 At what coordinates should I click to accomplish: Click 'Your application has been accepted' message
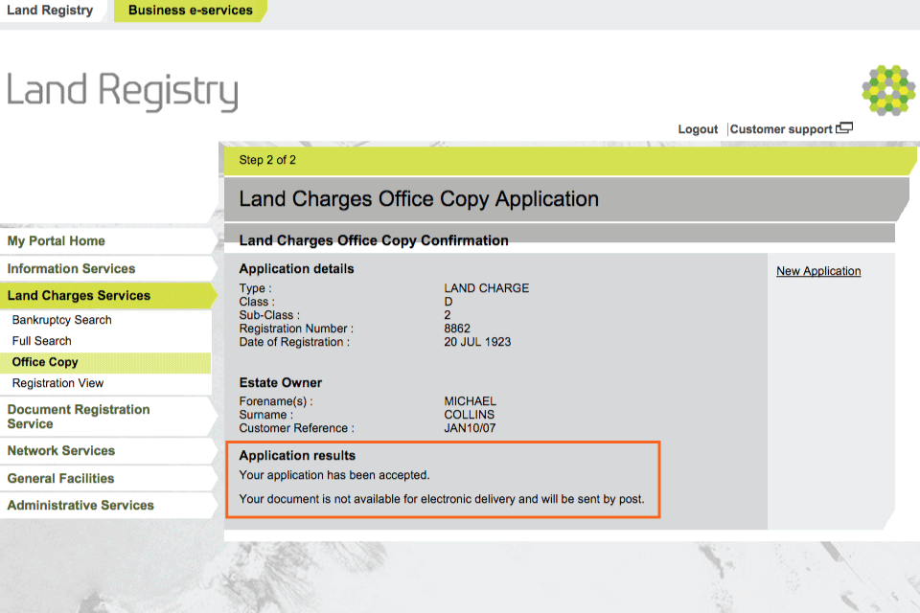click(x=334, y=475)
